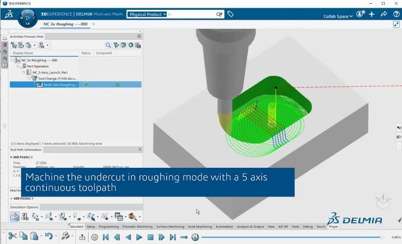Image resolution: width=402 pixels, height=244 pixels.
Task: Click the gear icon in Activities view toolbar
Action: (131, 45)
